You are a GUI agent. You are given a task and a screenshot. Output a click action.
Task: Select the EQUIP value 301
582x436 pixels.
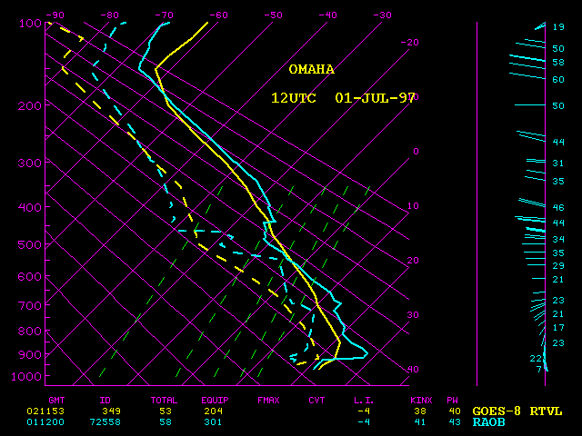[213, 421]
